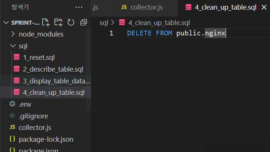270x152 pixels.
Task: Open 3_display_table_data file in explorer
Action: pos(56,81)
